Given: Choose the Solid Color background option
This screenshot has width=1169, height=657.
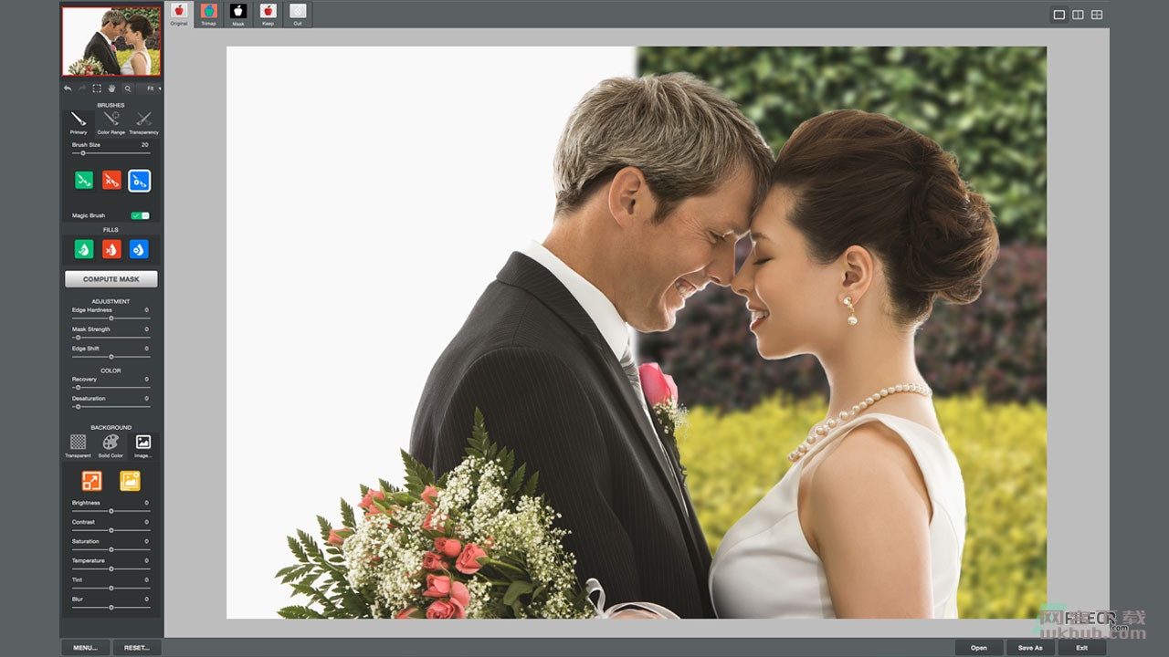Looking at the screenshot, I should 111,445.
